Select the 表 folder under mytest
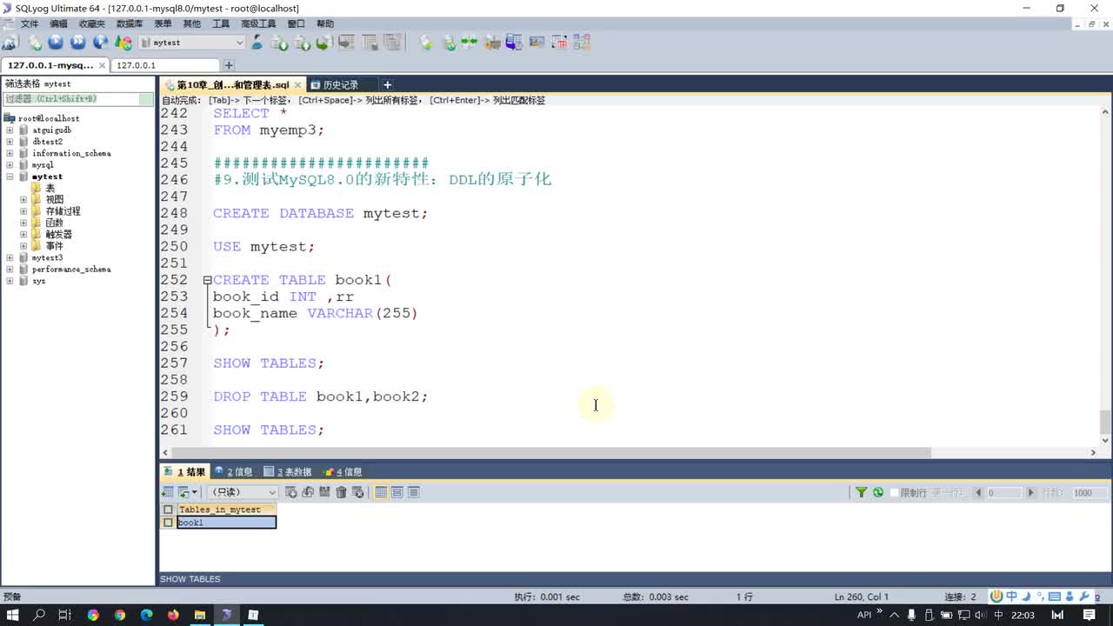Viewport: 1113px width, 626px height. (50, 189)
